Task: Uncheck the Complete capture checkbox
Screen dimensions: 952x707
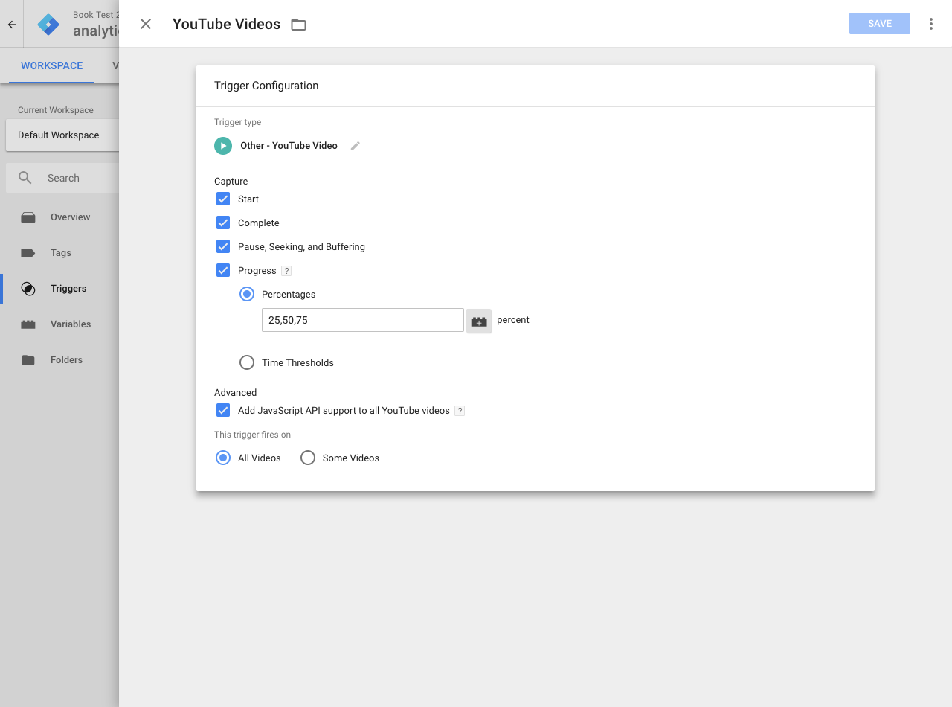Action: (x=223, y=223)
